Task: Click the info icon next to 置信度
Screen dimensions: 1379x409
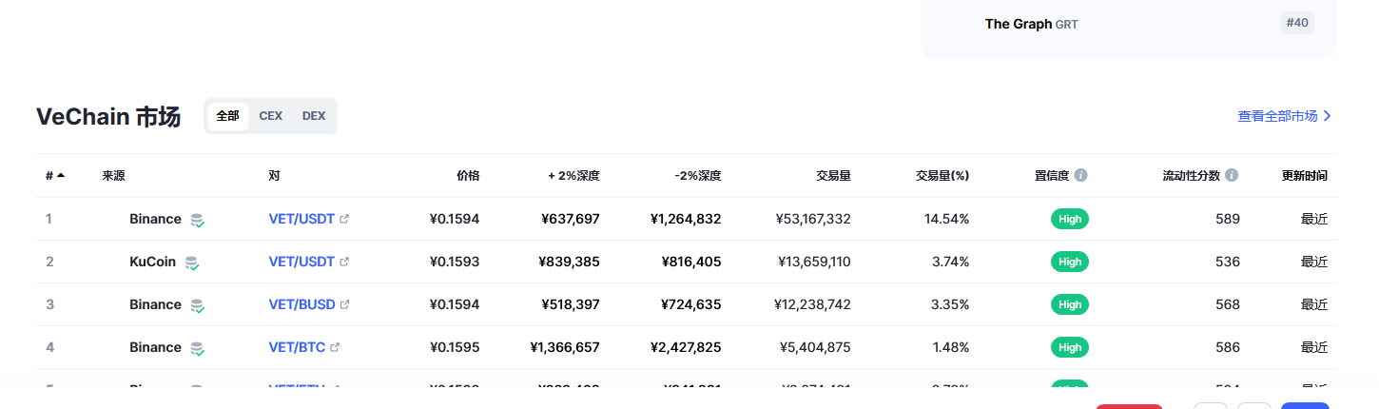Action: coord(1080,176)
